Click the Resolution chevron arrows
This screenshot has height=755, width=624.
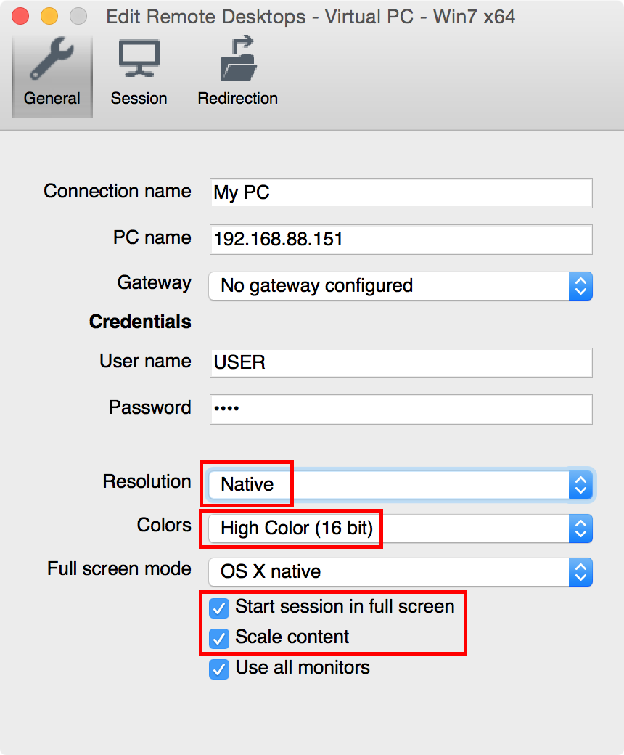(x=580, y=485)
